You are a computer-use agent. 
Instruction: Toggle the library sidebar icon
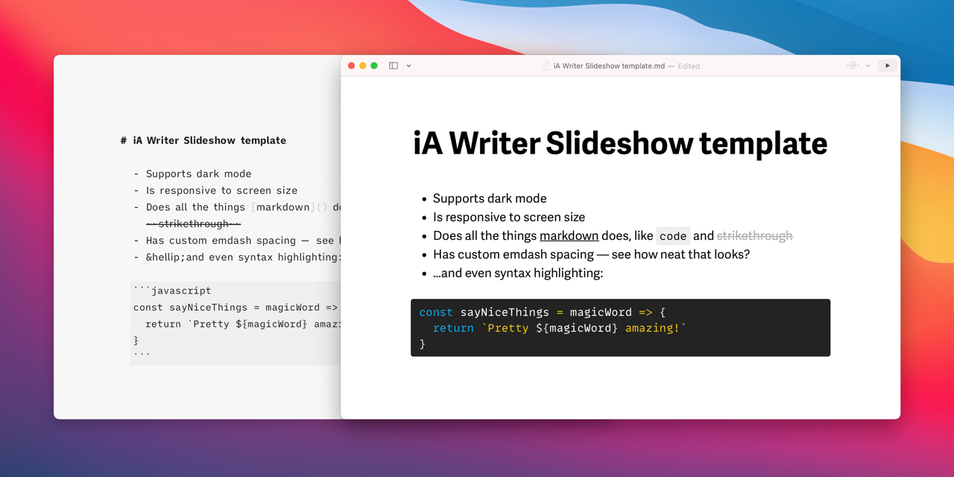[393, 66]
